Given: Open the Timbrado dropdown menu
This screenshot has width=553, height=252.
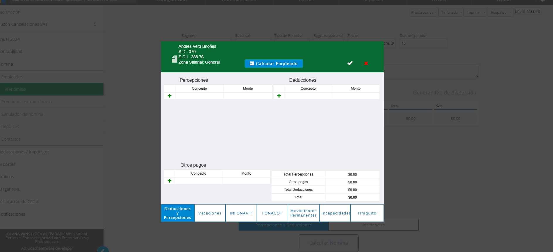Looking at the screenshot, I should coord(451,12).
